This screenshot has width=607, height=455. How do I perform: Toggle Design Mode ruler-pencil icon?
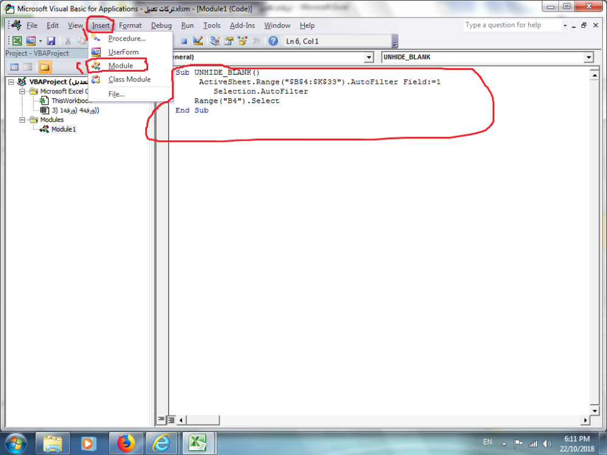tap(198, 41)
